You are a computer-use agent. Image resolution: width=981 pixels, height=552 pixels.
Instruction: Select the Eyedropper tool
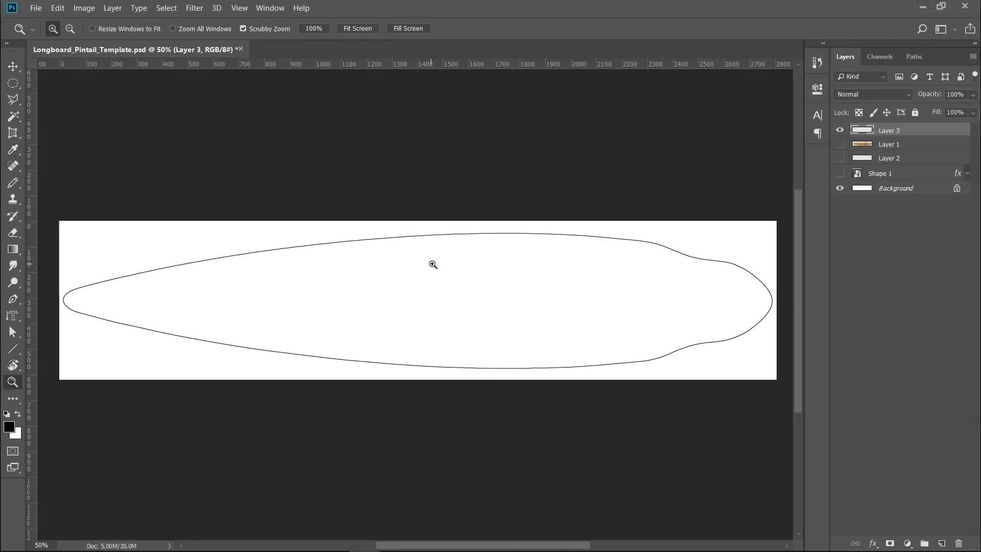13,149
